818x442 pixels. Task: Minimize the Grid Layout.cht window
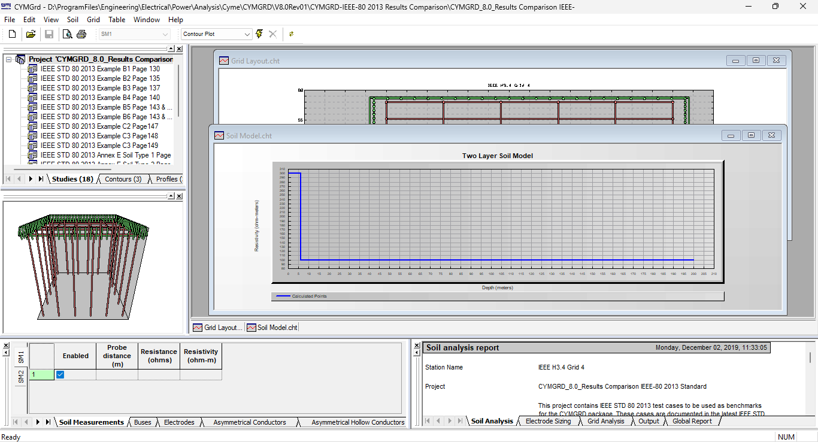[735, 60]
